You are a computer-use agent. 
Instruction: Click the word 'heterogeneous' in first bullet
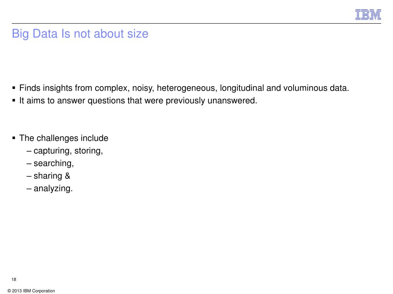click(187, 88)
